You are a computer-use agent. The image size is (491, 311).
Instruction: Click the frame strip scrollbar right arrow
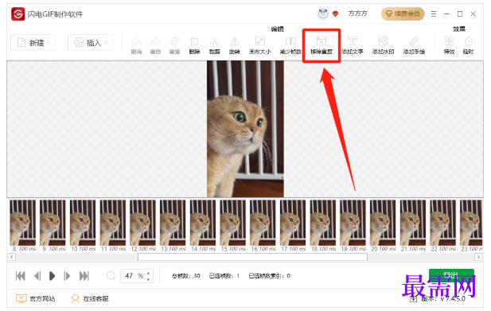(478, 257)
